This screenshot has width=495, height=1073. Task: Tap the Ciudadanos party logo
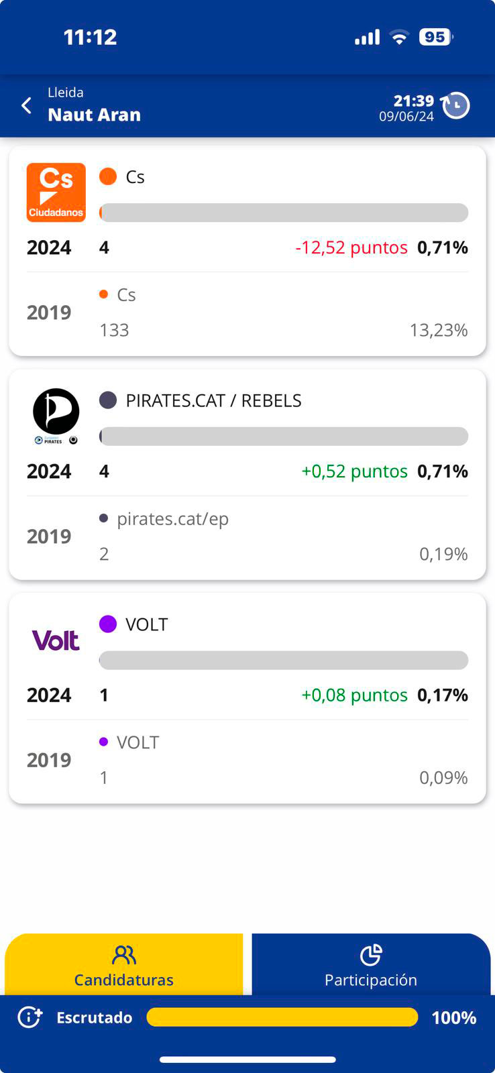coord(56,192)
